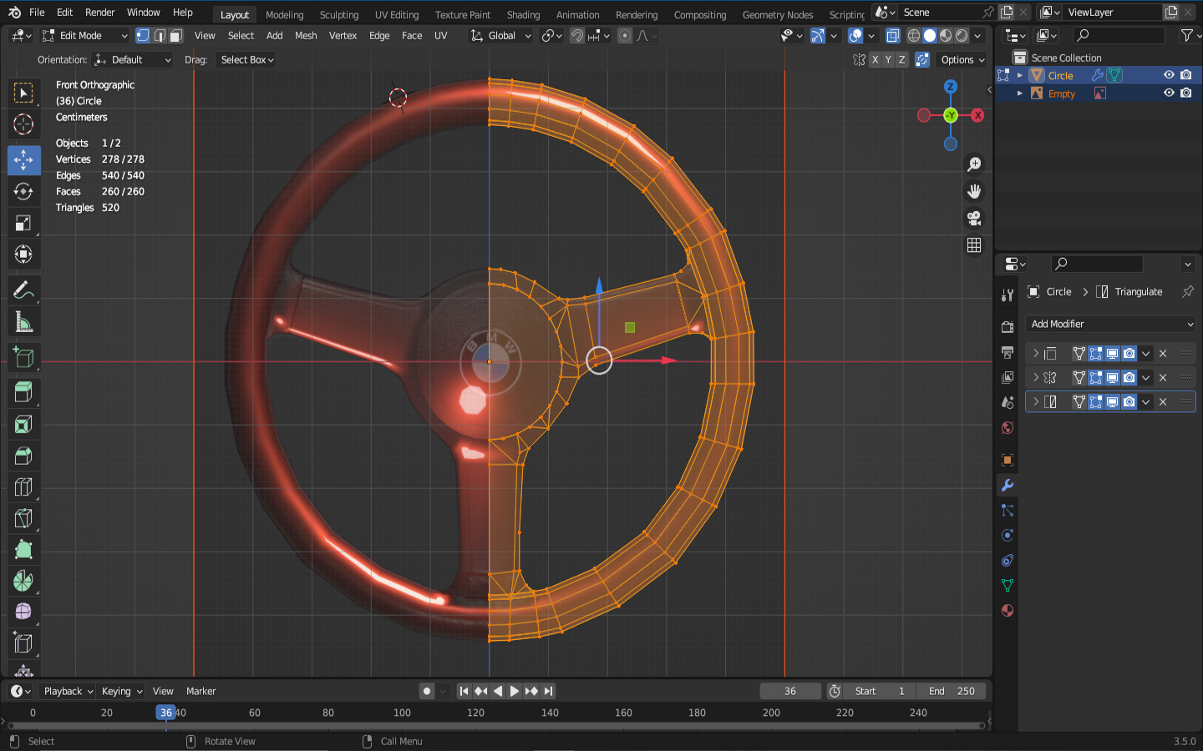Image resolution: width=1203 pixels, height=751 pixels.
Task: Select the Cursor tool in toolbar
Action: click(23, 125)
